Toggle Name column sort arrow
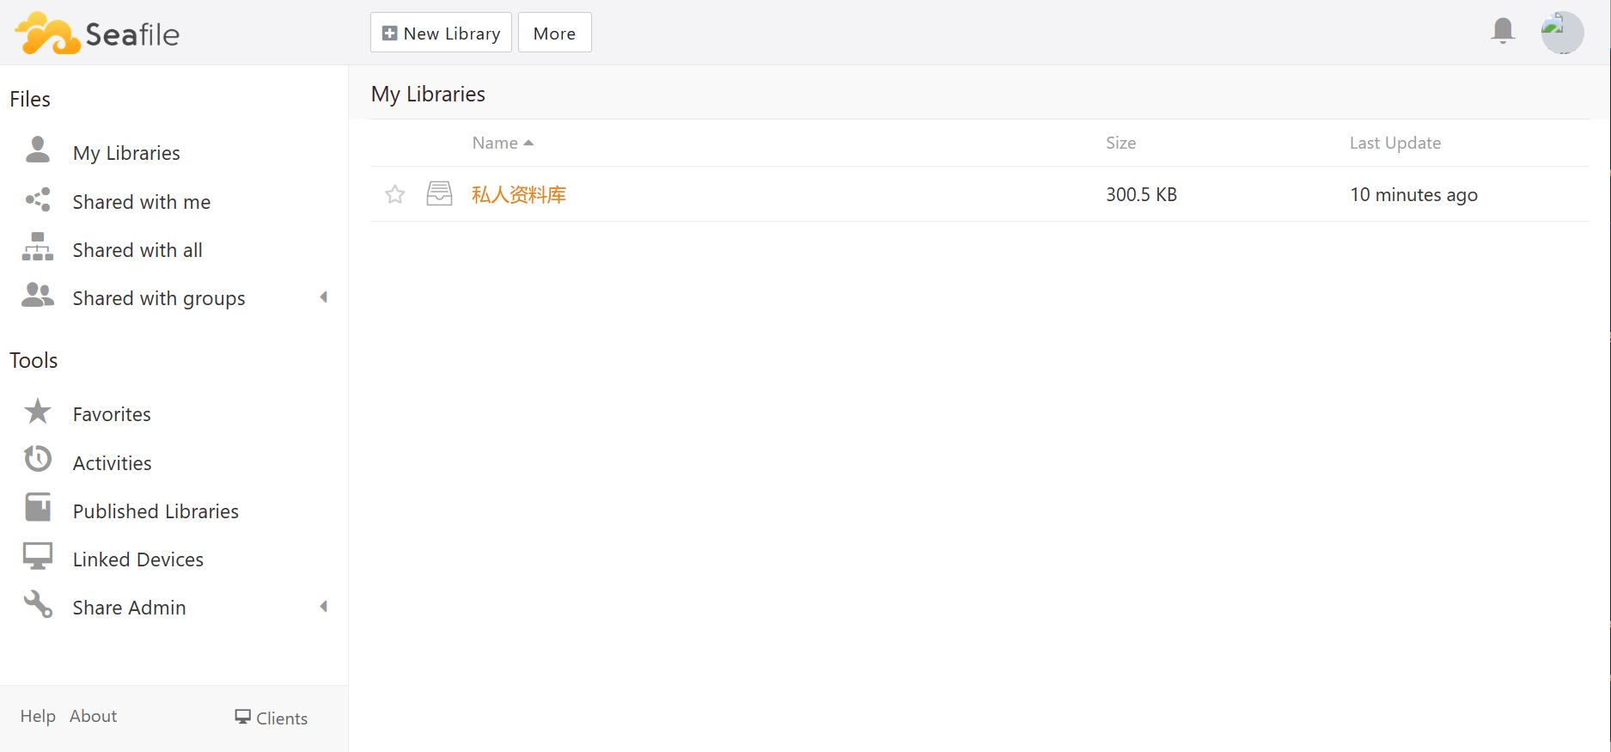This screenshot has width=1611, height=752. (x=528, y=143)
